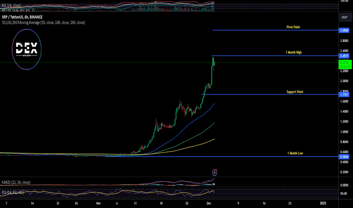Click the green current price label

[x=345, y=65]
